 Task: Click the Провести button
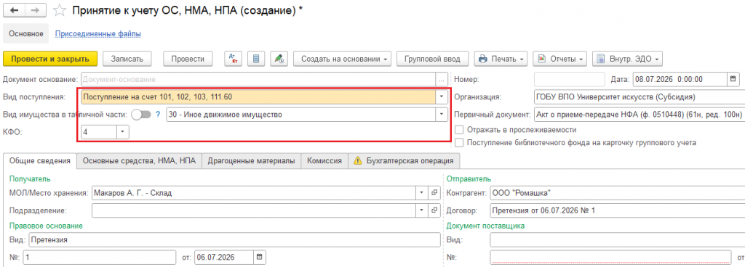(x=188, y=59)
